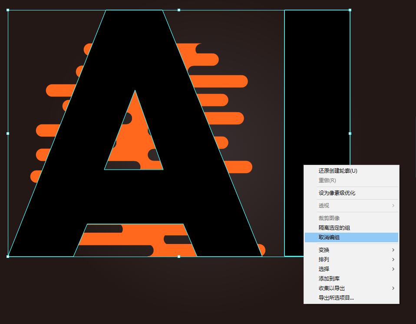Screen dimensions: 416x324
Task: Click the black letter I shape
Action: (x=317, y=88)
